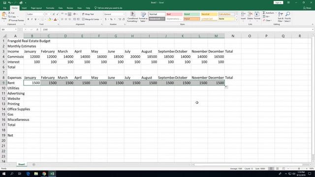
Task: Toggle Italic formatting
Action: point(31,19)
